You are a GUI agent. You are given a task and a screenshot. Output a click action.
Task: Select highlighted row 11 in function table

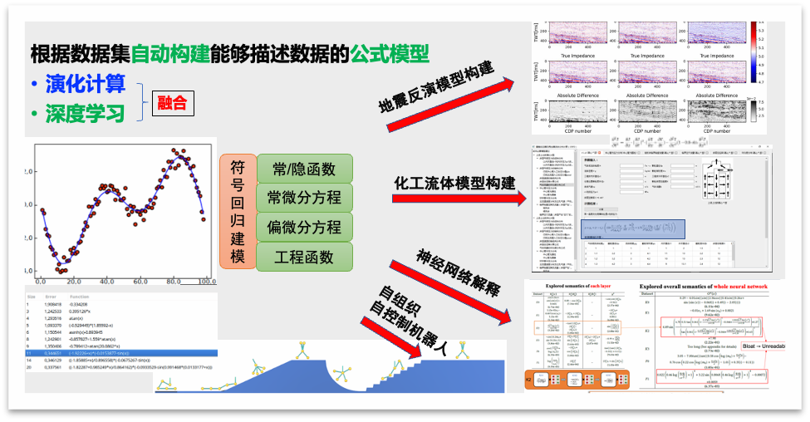click(121, 352)
